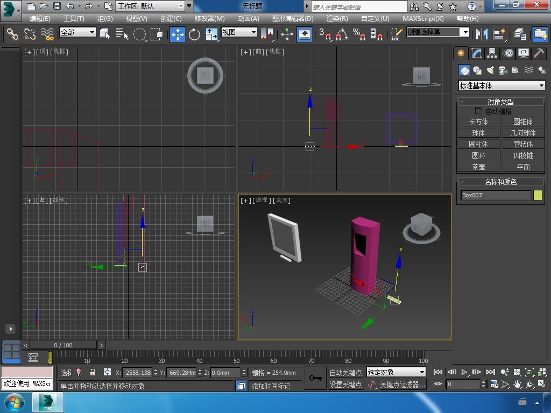Switch to the Modify panel tab

click(x=476, y=53)
